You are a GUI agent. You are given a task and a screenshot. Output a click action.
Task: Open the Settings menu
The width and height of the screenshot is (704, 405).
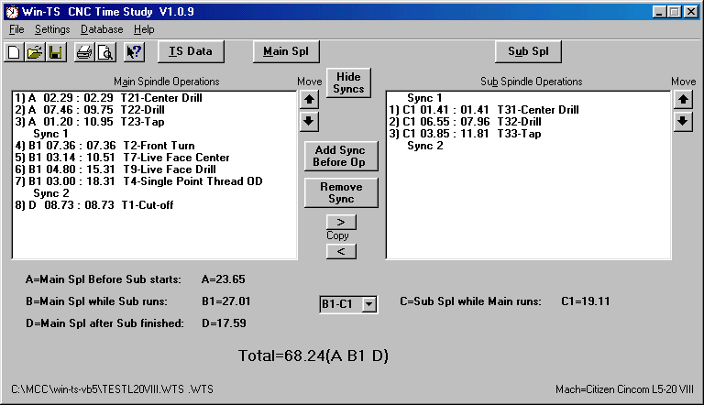[x=52, y=29]
